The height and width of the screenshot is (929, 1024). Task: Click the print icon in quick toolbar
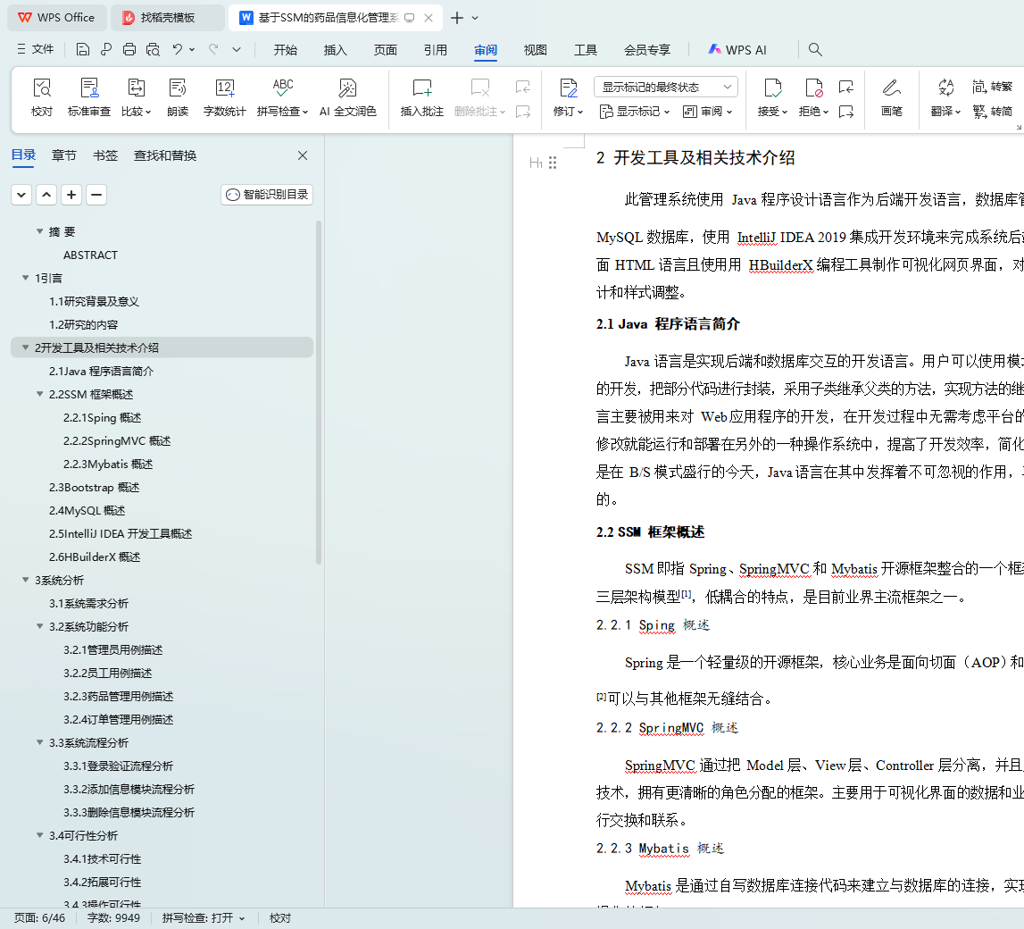click(x=129, y=50)
